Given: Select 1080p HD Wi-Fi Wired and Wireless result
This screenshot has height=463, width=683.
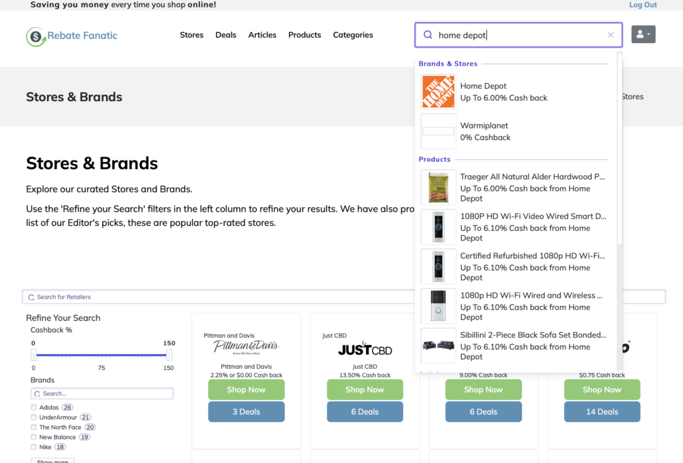Looking at the screenshot, I should [x=515, y=306].
